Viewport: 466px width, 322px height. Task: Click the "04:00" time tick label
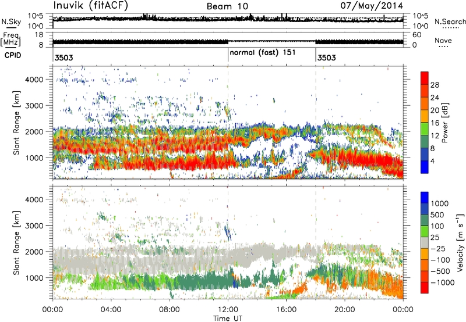click(111, 310)
